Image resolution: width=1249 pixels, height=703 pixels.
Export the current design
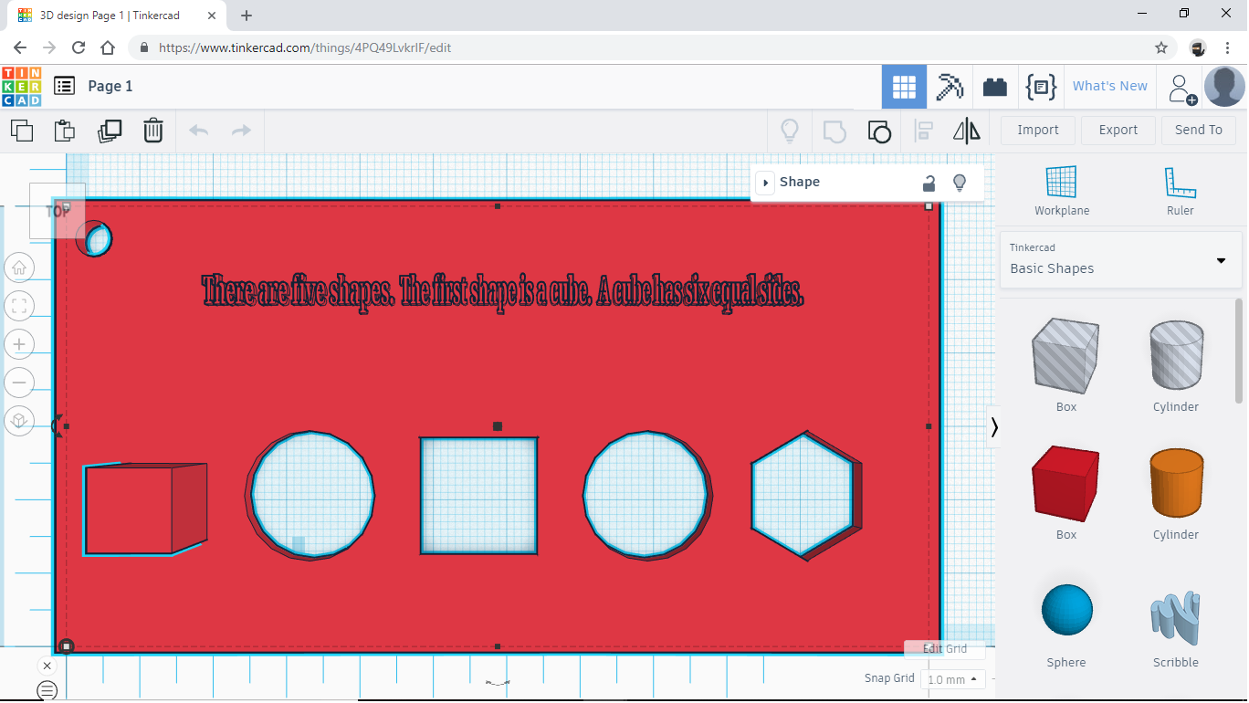tap(1118, 130)
